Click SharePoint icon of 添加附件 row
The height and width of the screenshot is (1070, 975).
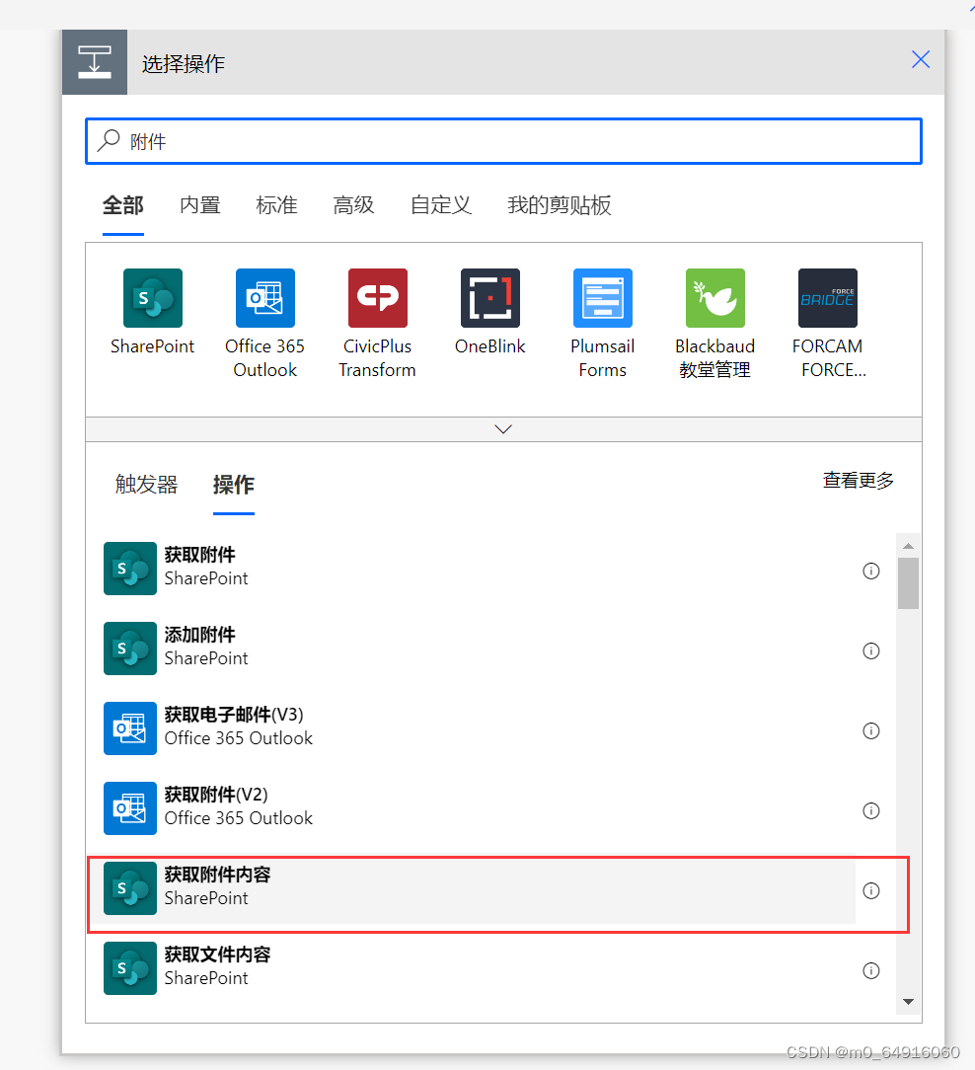point(130,648)
